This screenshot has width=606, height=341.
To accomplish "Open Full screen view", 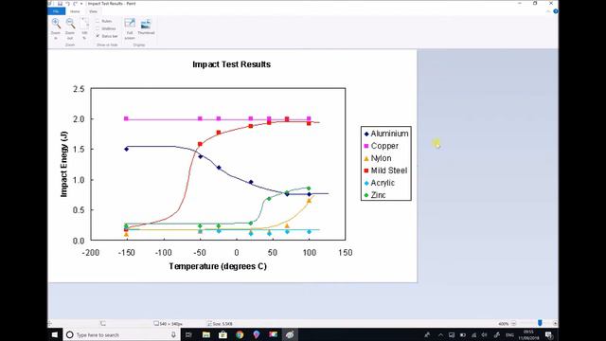I will pos(130,28).
